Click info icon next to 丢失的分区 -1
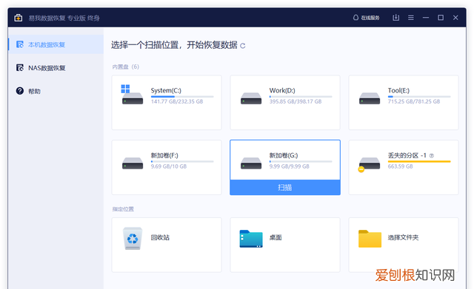The image size is (474, 289). 432,156
